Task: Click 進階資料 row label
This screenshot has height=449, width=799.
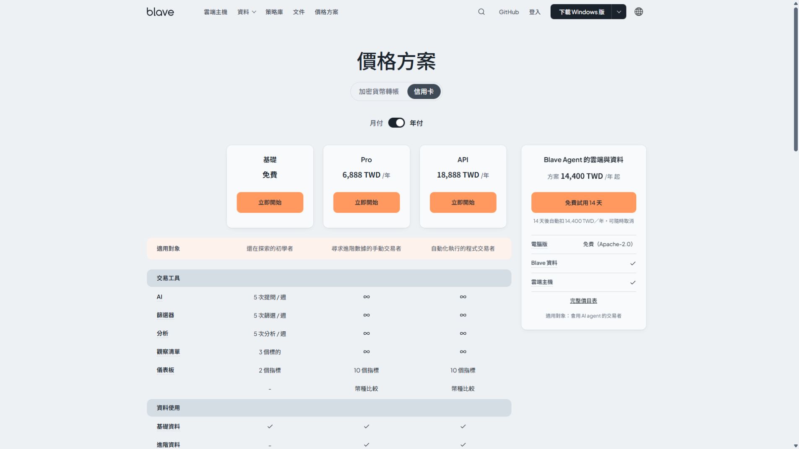Action: (168, 444)
